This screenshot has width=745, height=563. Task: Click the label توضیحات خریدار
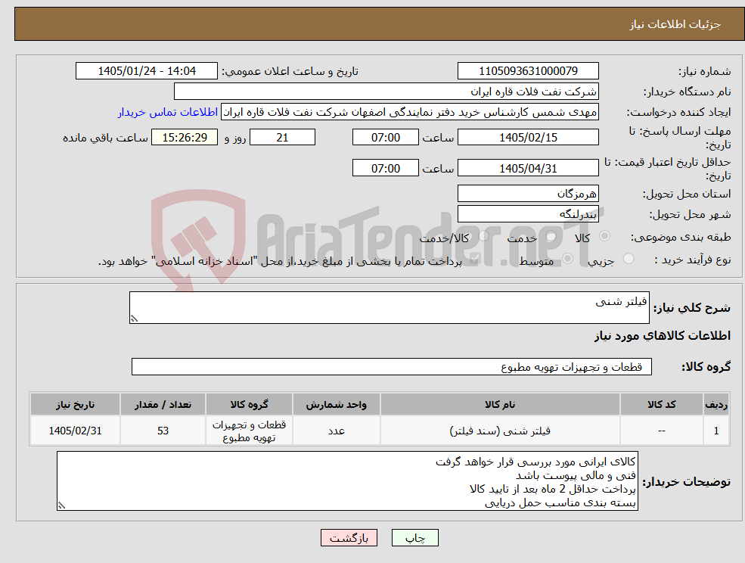[x=687, y=482]
